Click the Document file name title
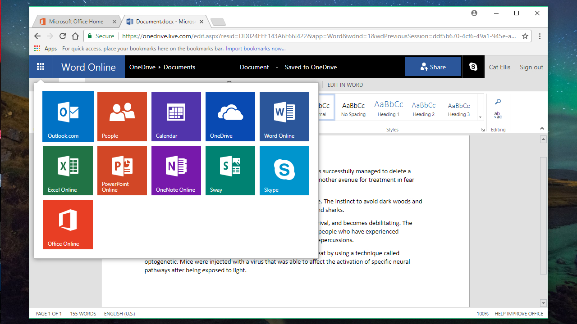Image resolution: width=577 pixels, height=324 pixels. (254, 67)
